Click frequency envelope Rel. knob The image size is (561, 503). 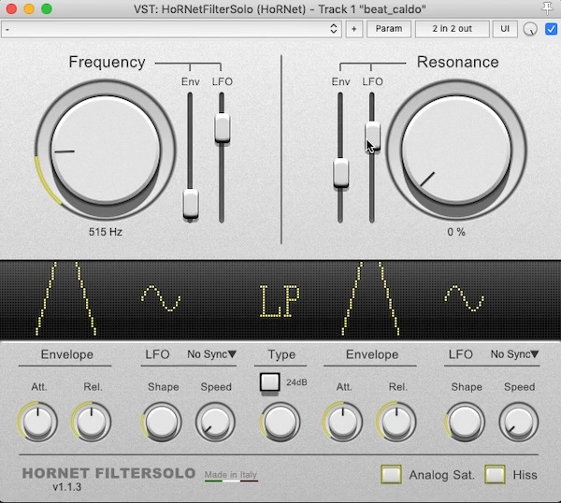point(92,423)
